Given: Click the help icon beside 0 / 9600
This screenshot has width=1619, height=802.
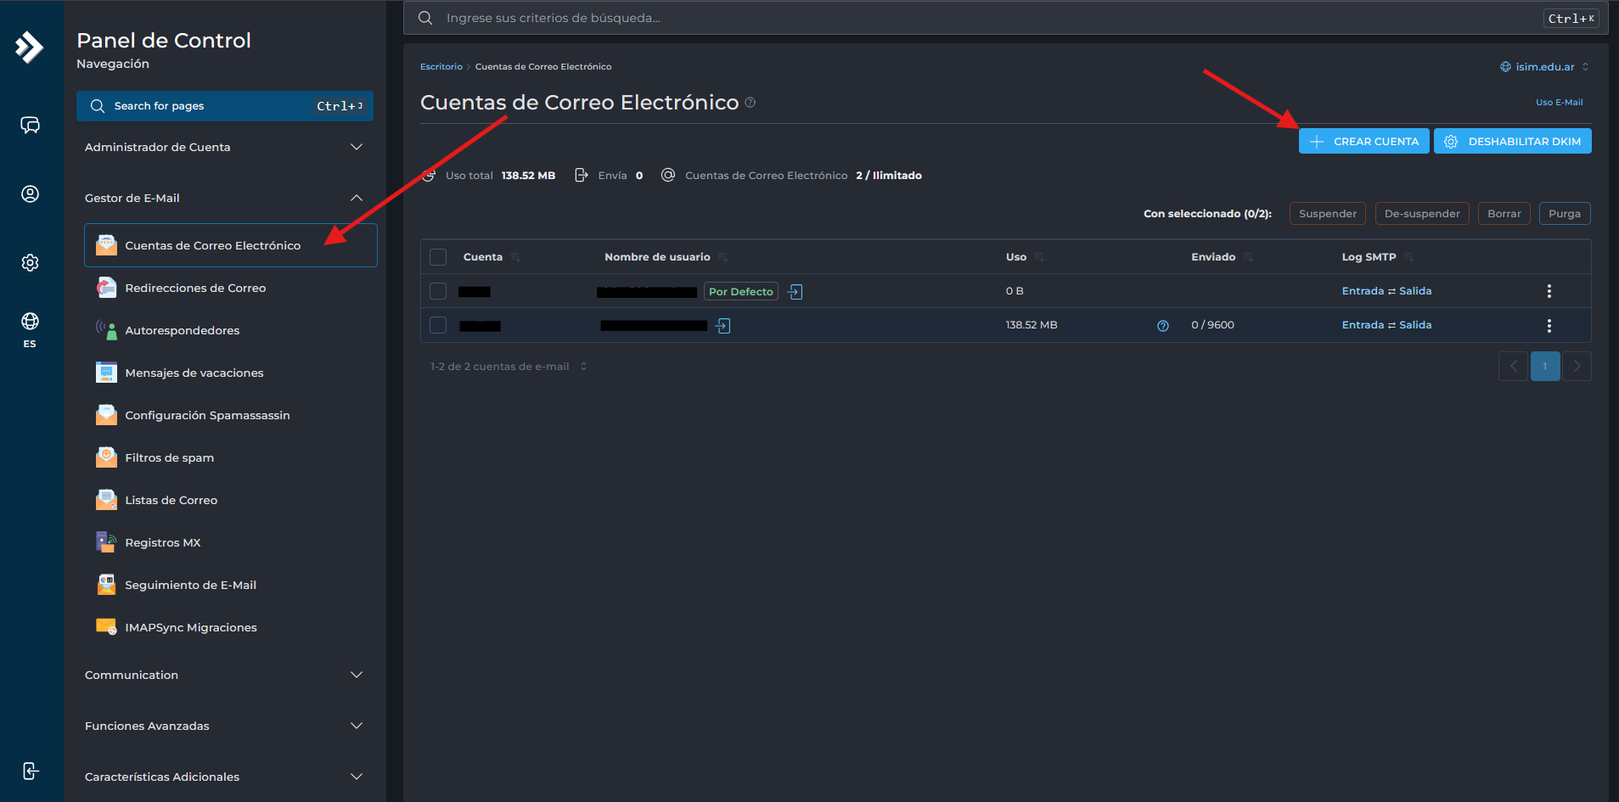Looking at the screenshot, I should coord(1162,326).
